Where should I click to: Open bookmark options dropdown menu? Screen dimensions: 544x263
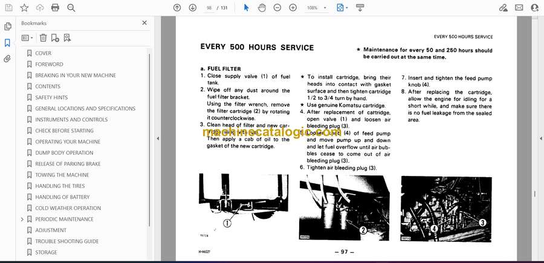click(28, 37)
